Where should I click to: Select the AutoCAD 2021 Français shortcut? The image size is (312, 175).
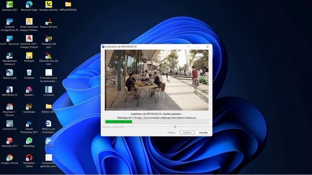pyautogui.click(x=29, y=42)
